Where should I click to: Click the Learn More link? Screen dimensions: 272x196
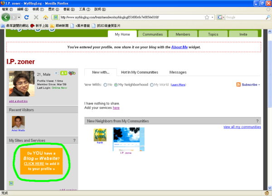178,85
